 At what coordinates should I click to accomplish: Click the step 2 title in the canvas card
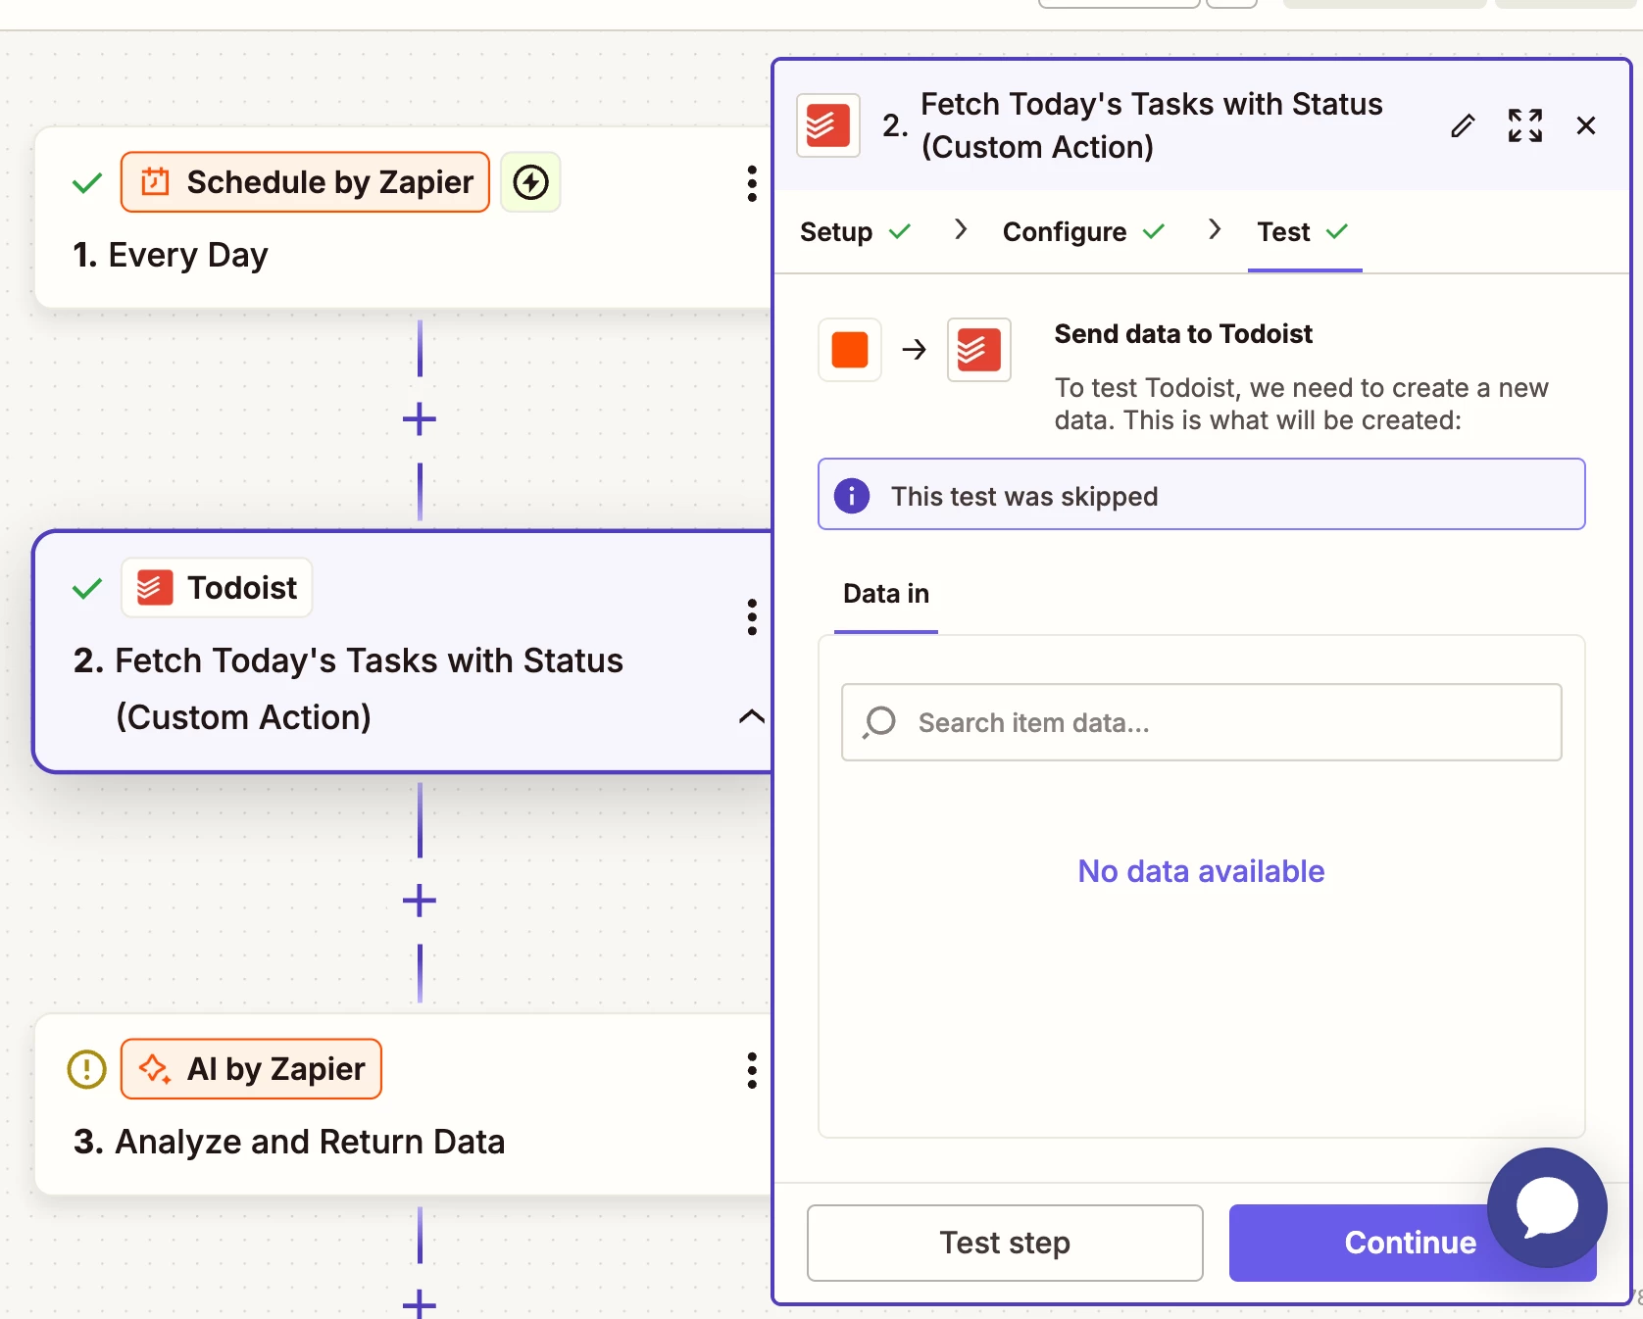tap(349, 689)
